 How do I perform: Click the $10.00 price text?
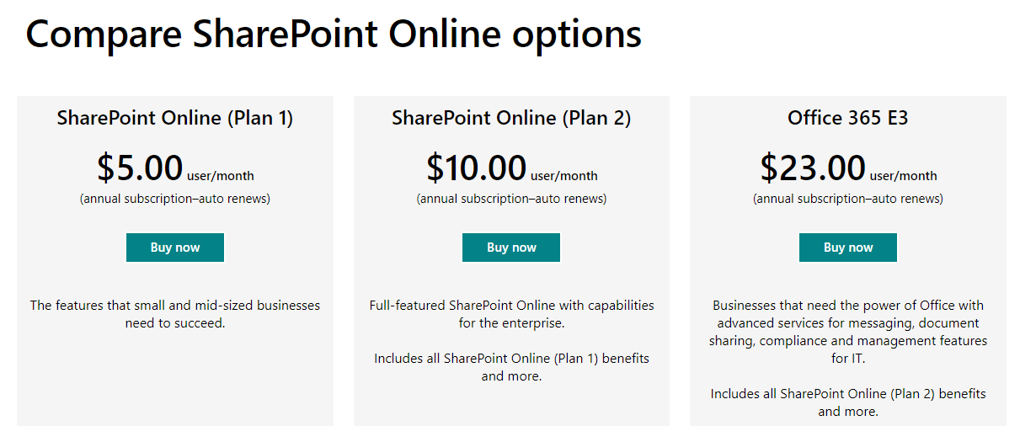[476, 168]
